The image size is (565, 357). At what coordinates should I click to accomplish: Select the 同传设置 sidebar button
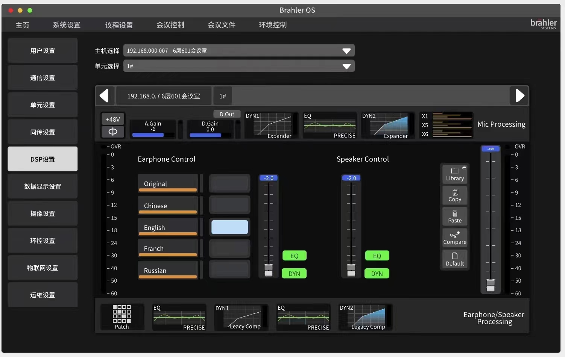43,132
